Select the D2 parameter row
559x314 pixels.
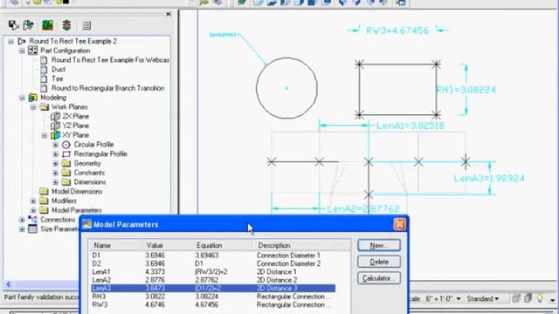pos(213,263)
